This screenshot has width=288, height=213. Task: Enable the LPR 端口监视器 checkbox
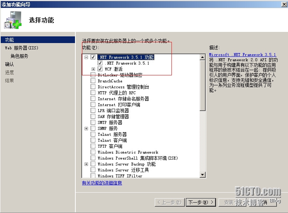pos(93,110)
